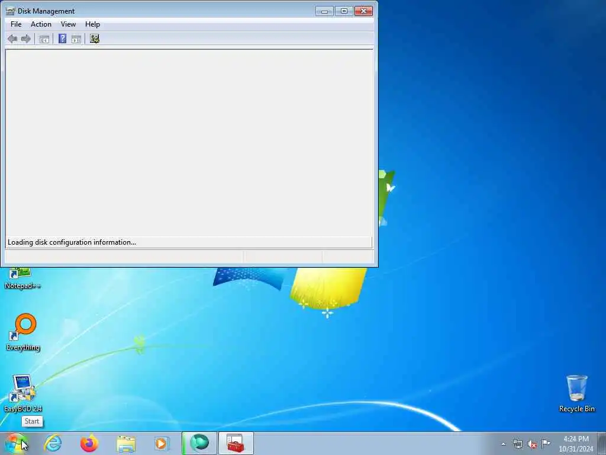
Task: Open Windows Media Player from the taskbar
Action: click(x=162, y=444)
